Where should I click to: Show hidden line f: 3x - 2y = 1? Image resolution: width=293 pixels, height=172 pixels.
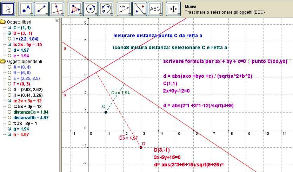pyautogui.click(x=9, y=123)
